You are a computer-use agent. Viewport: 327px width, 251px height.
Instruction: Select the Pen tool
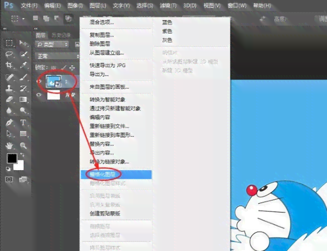[9, 122]
